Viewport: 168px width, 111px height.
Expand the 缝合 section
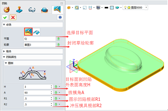click(4, 51)
